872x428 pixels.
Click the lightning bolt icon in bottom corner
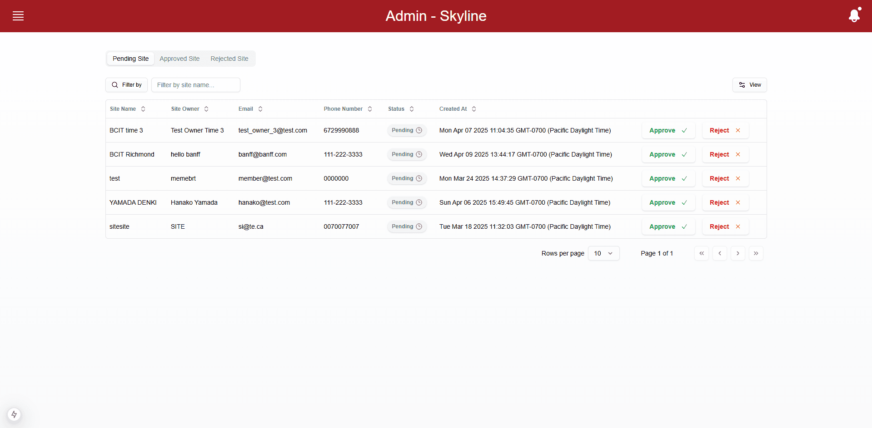[14, 414]
